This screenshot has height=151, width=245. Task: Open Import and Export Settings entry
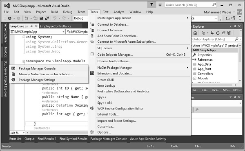click(140, 121)
